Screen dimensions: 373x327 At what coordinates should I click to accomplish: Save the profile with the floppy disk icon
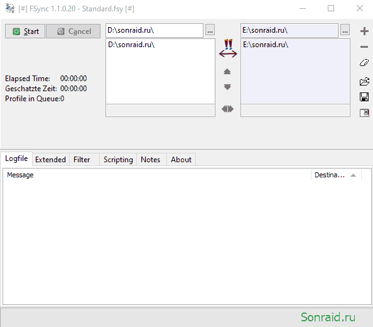tap(364, 97)
